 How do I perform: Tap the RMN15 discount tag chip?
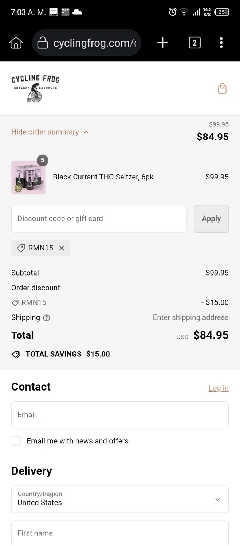[36, 248]
